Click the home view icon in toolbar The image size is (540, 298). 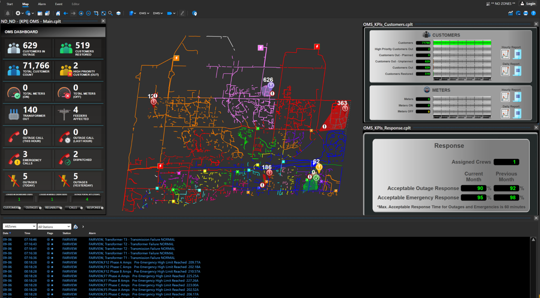click(58, 13)
